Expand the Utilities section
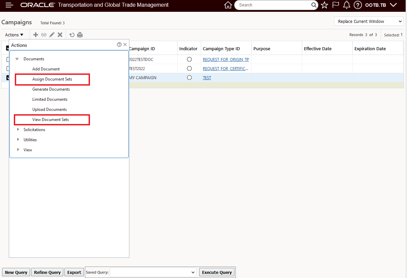This screenshot has height=278, width=407. coord(30,140)
